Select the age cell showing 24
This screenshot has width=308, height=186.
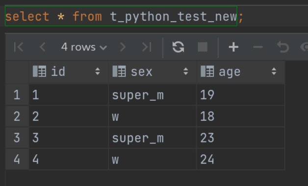coord(241,159)
